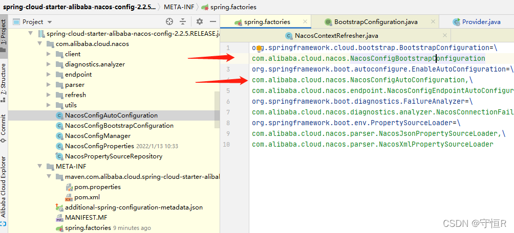Select MANIFEST.MF file in tree
The image size is (514, 233).
[86, 217]
